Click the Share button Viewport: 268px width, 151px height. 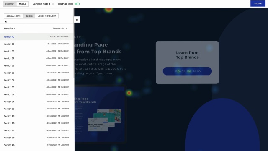click(x=258, y=4)
